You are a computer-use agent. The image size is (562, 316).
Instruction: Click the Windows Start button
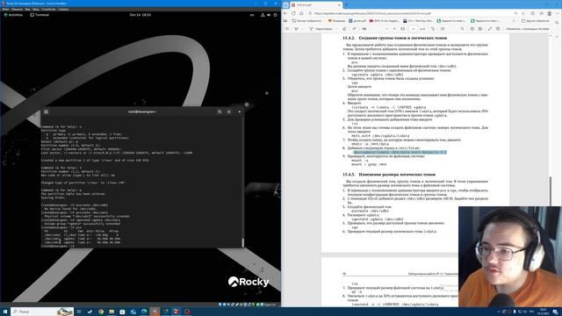(x=5, y=312)
